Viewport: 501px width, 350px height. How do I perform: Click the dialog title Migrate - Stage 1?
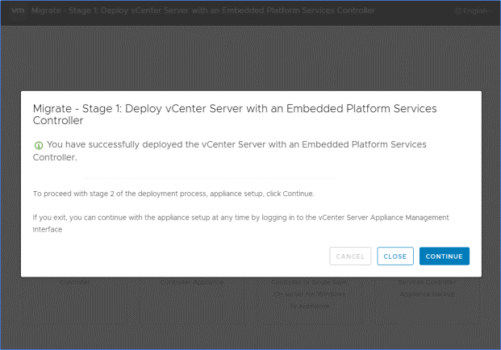[x=235, y=115]
